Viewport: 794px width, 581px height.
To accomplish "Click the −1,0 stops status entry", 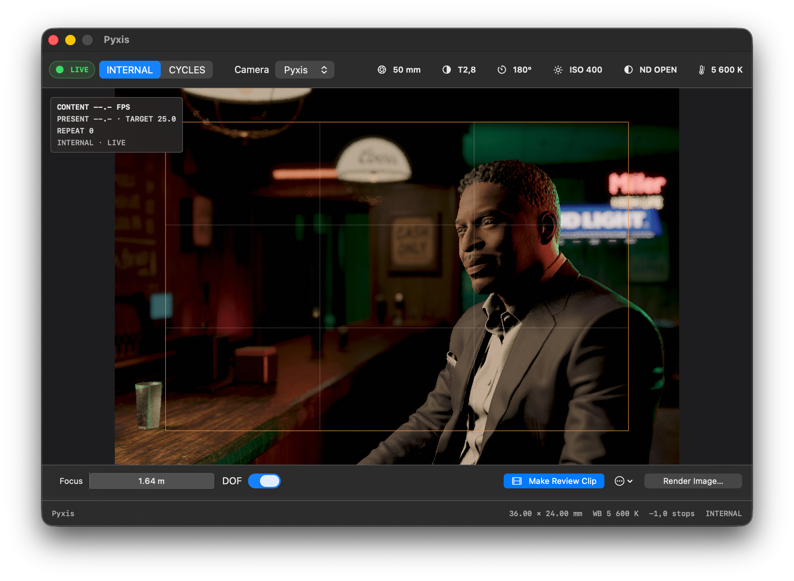I will (x=672, y=514).
